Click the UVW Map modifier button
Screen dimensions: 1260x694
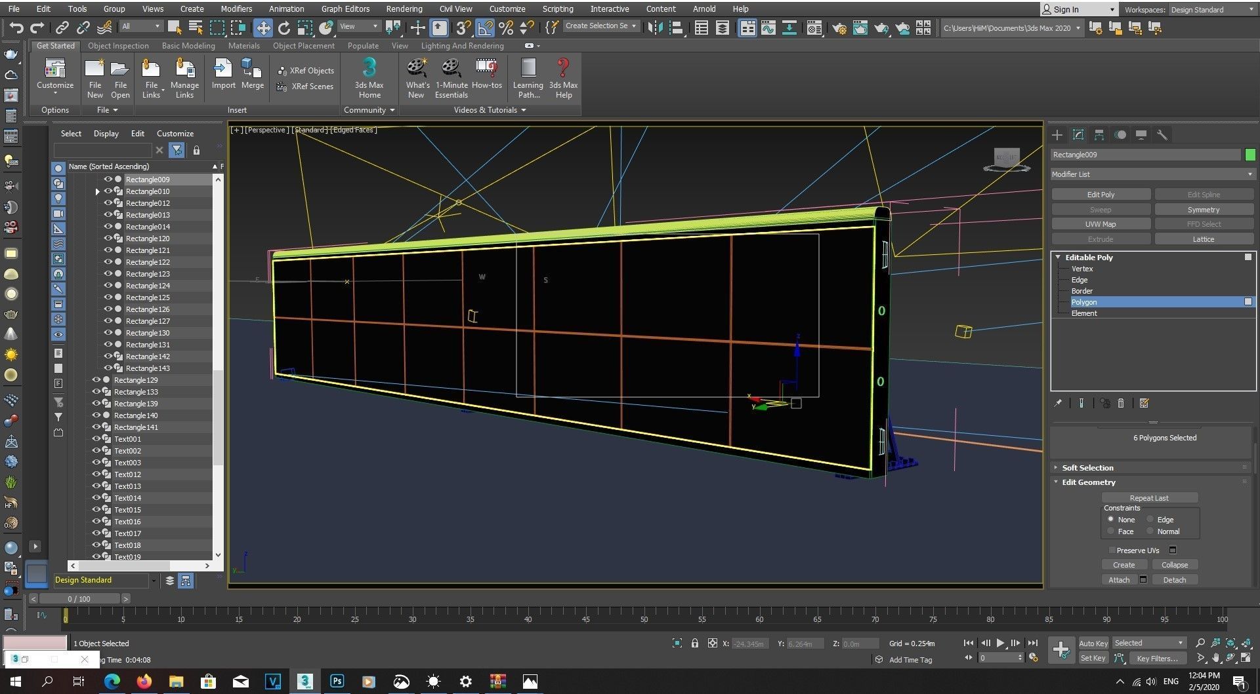1101,224
